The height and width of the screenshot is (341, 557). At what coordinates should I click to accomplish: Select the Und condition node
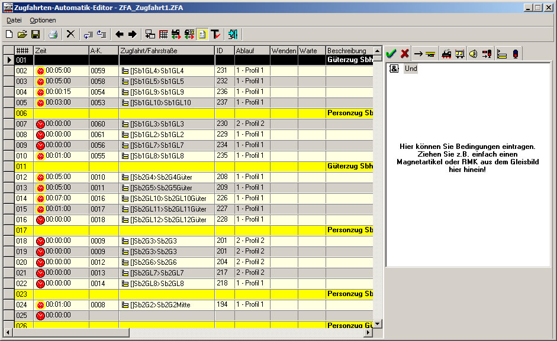(411, 69)
